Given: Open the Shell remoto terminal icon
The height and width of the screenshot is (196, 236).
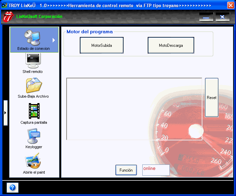Looking at the screenshot, I should [x=33, y=61].
